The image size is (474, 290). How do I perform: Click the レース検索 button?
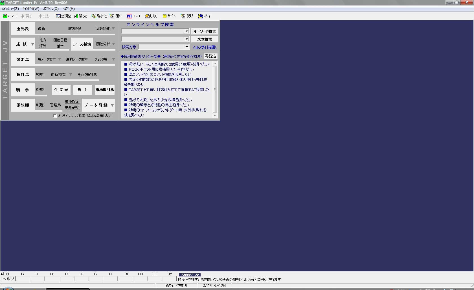[x=82, y=44]
